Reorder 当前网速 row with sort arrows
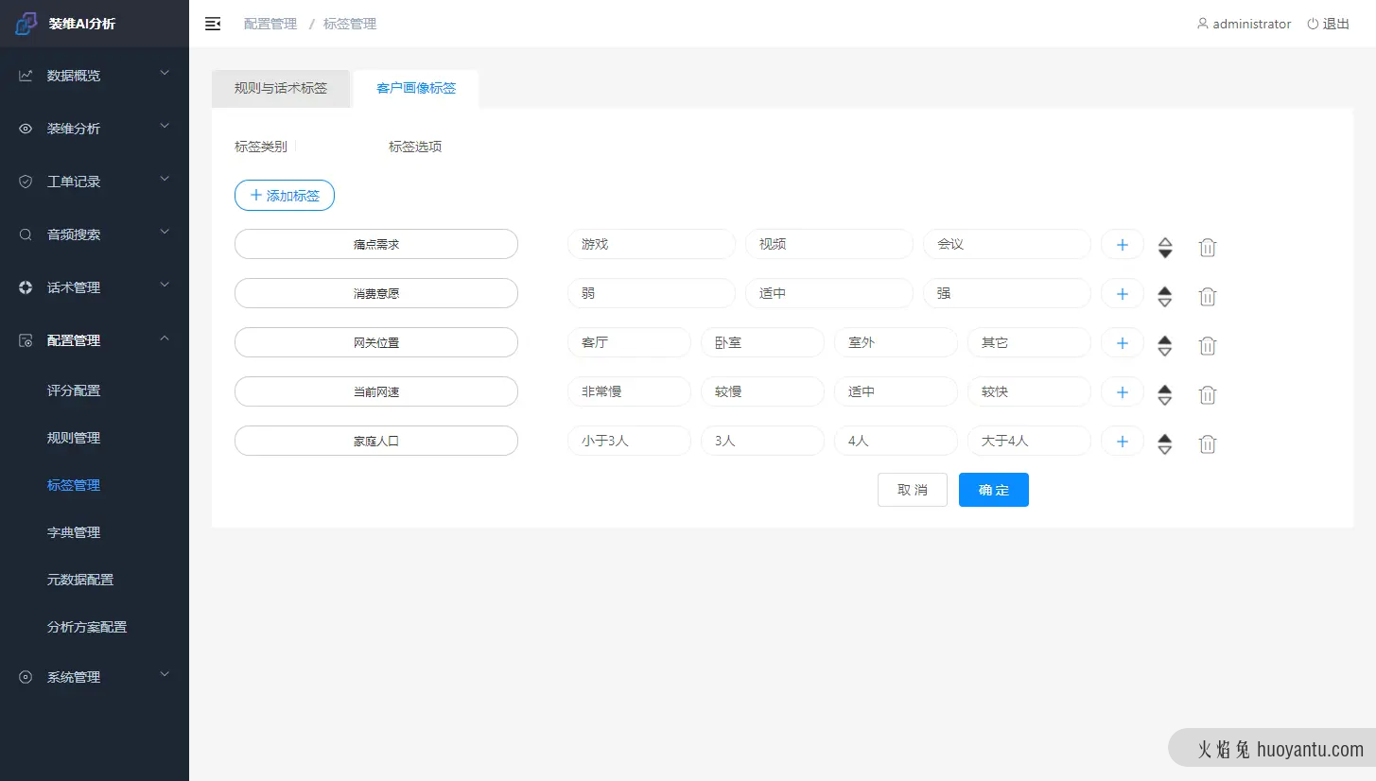This screenshot has width=1376, height=781. pyautogui.click(x=1165, y=395)
